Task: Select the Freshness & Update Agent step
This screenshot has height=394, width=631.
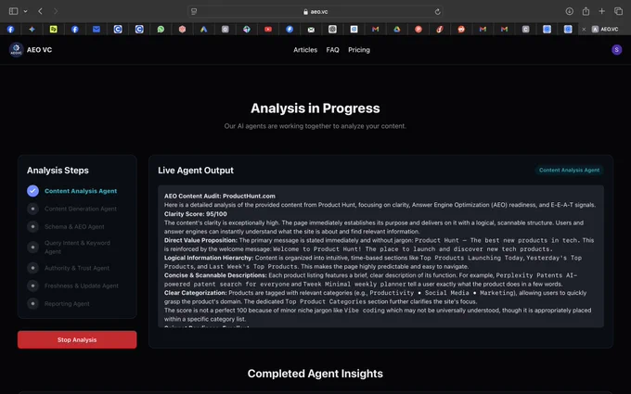Action: (82, 286)
